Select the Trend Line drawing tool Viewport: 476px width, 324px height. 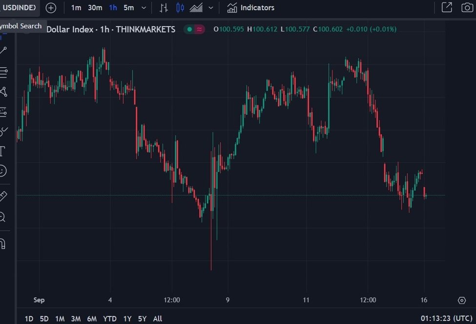3,50
